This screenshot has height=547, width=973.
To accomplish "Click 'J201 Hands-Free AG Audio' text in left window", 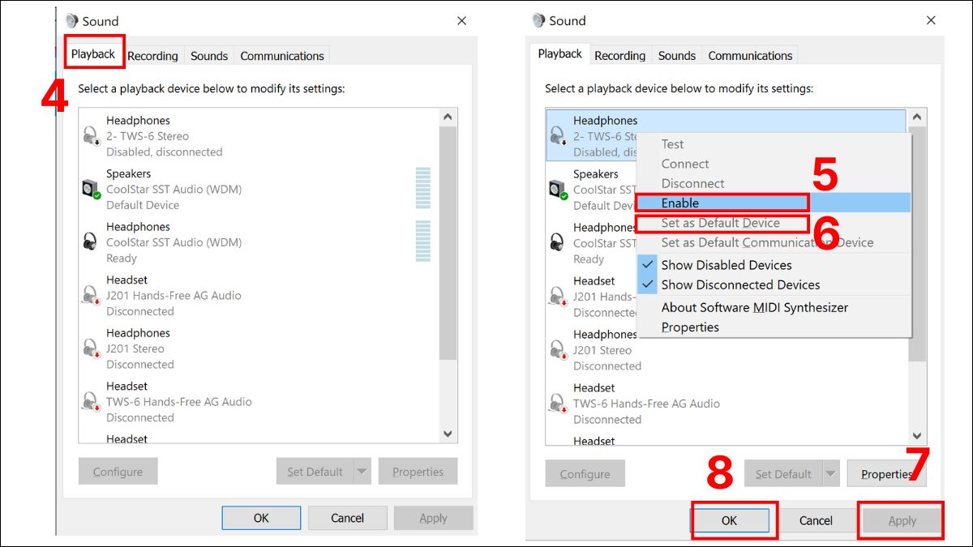I will 174,295.
